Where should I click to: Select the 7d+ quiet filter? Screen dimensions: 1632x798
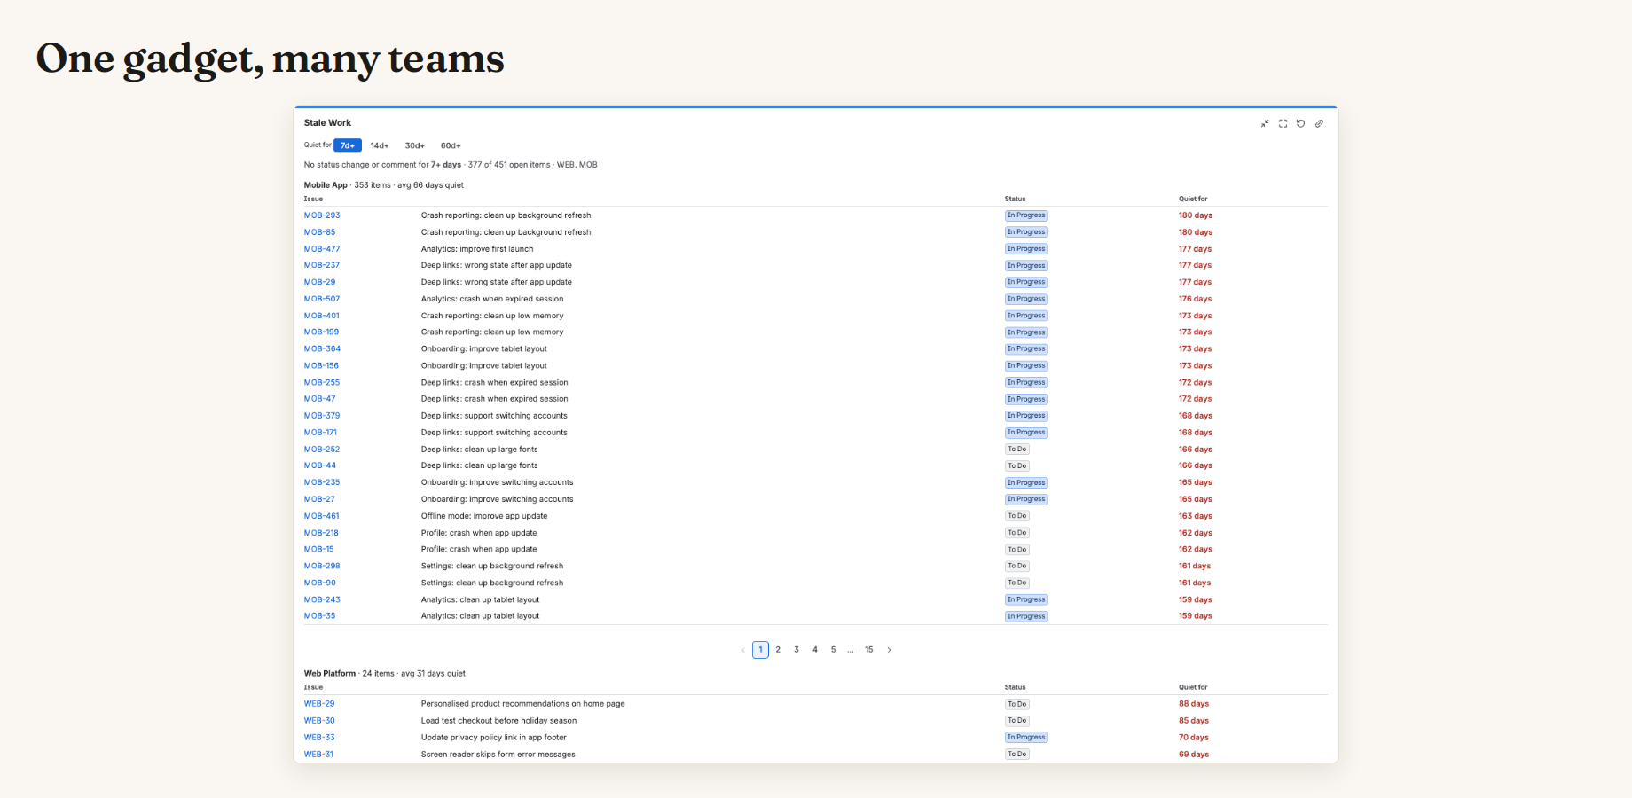(x=348, y=145)
